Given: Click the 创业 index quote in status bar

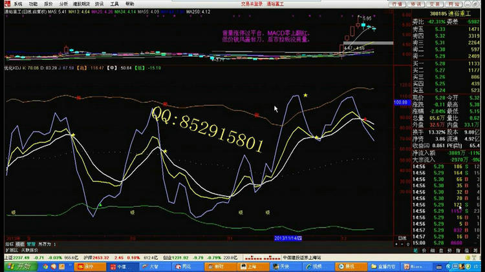Looking at the screenshot, I should tap(160, 257).
